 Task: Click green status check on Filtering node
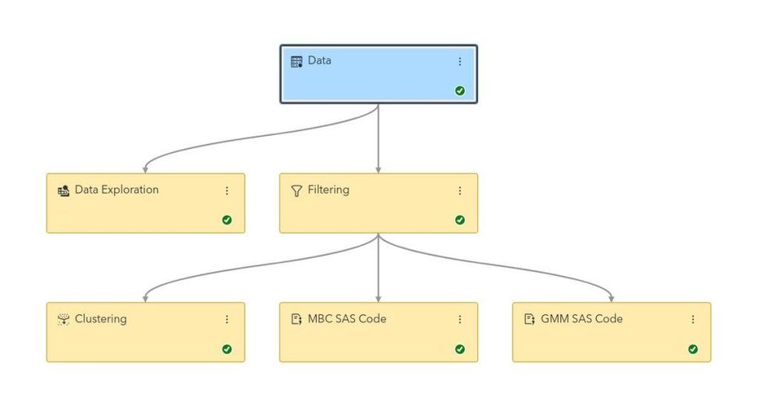click(460, 220)
